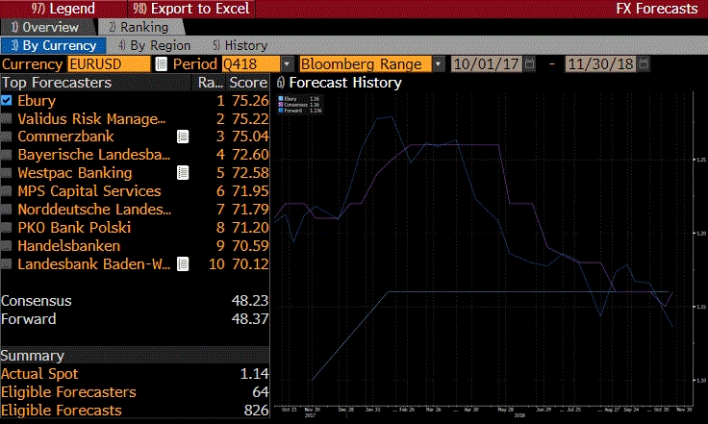Open Westpac Banking's note icon

(183, 173)
